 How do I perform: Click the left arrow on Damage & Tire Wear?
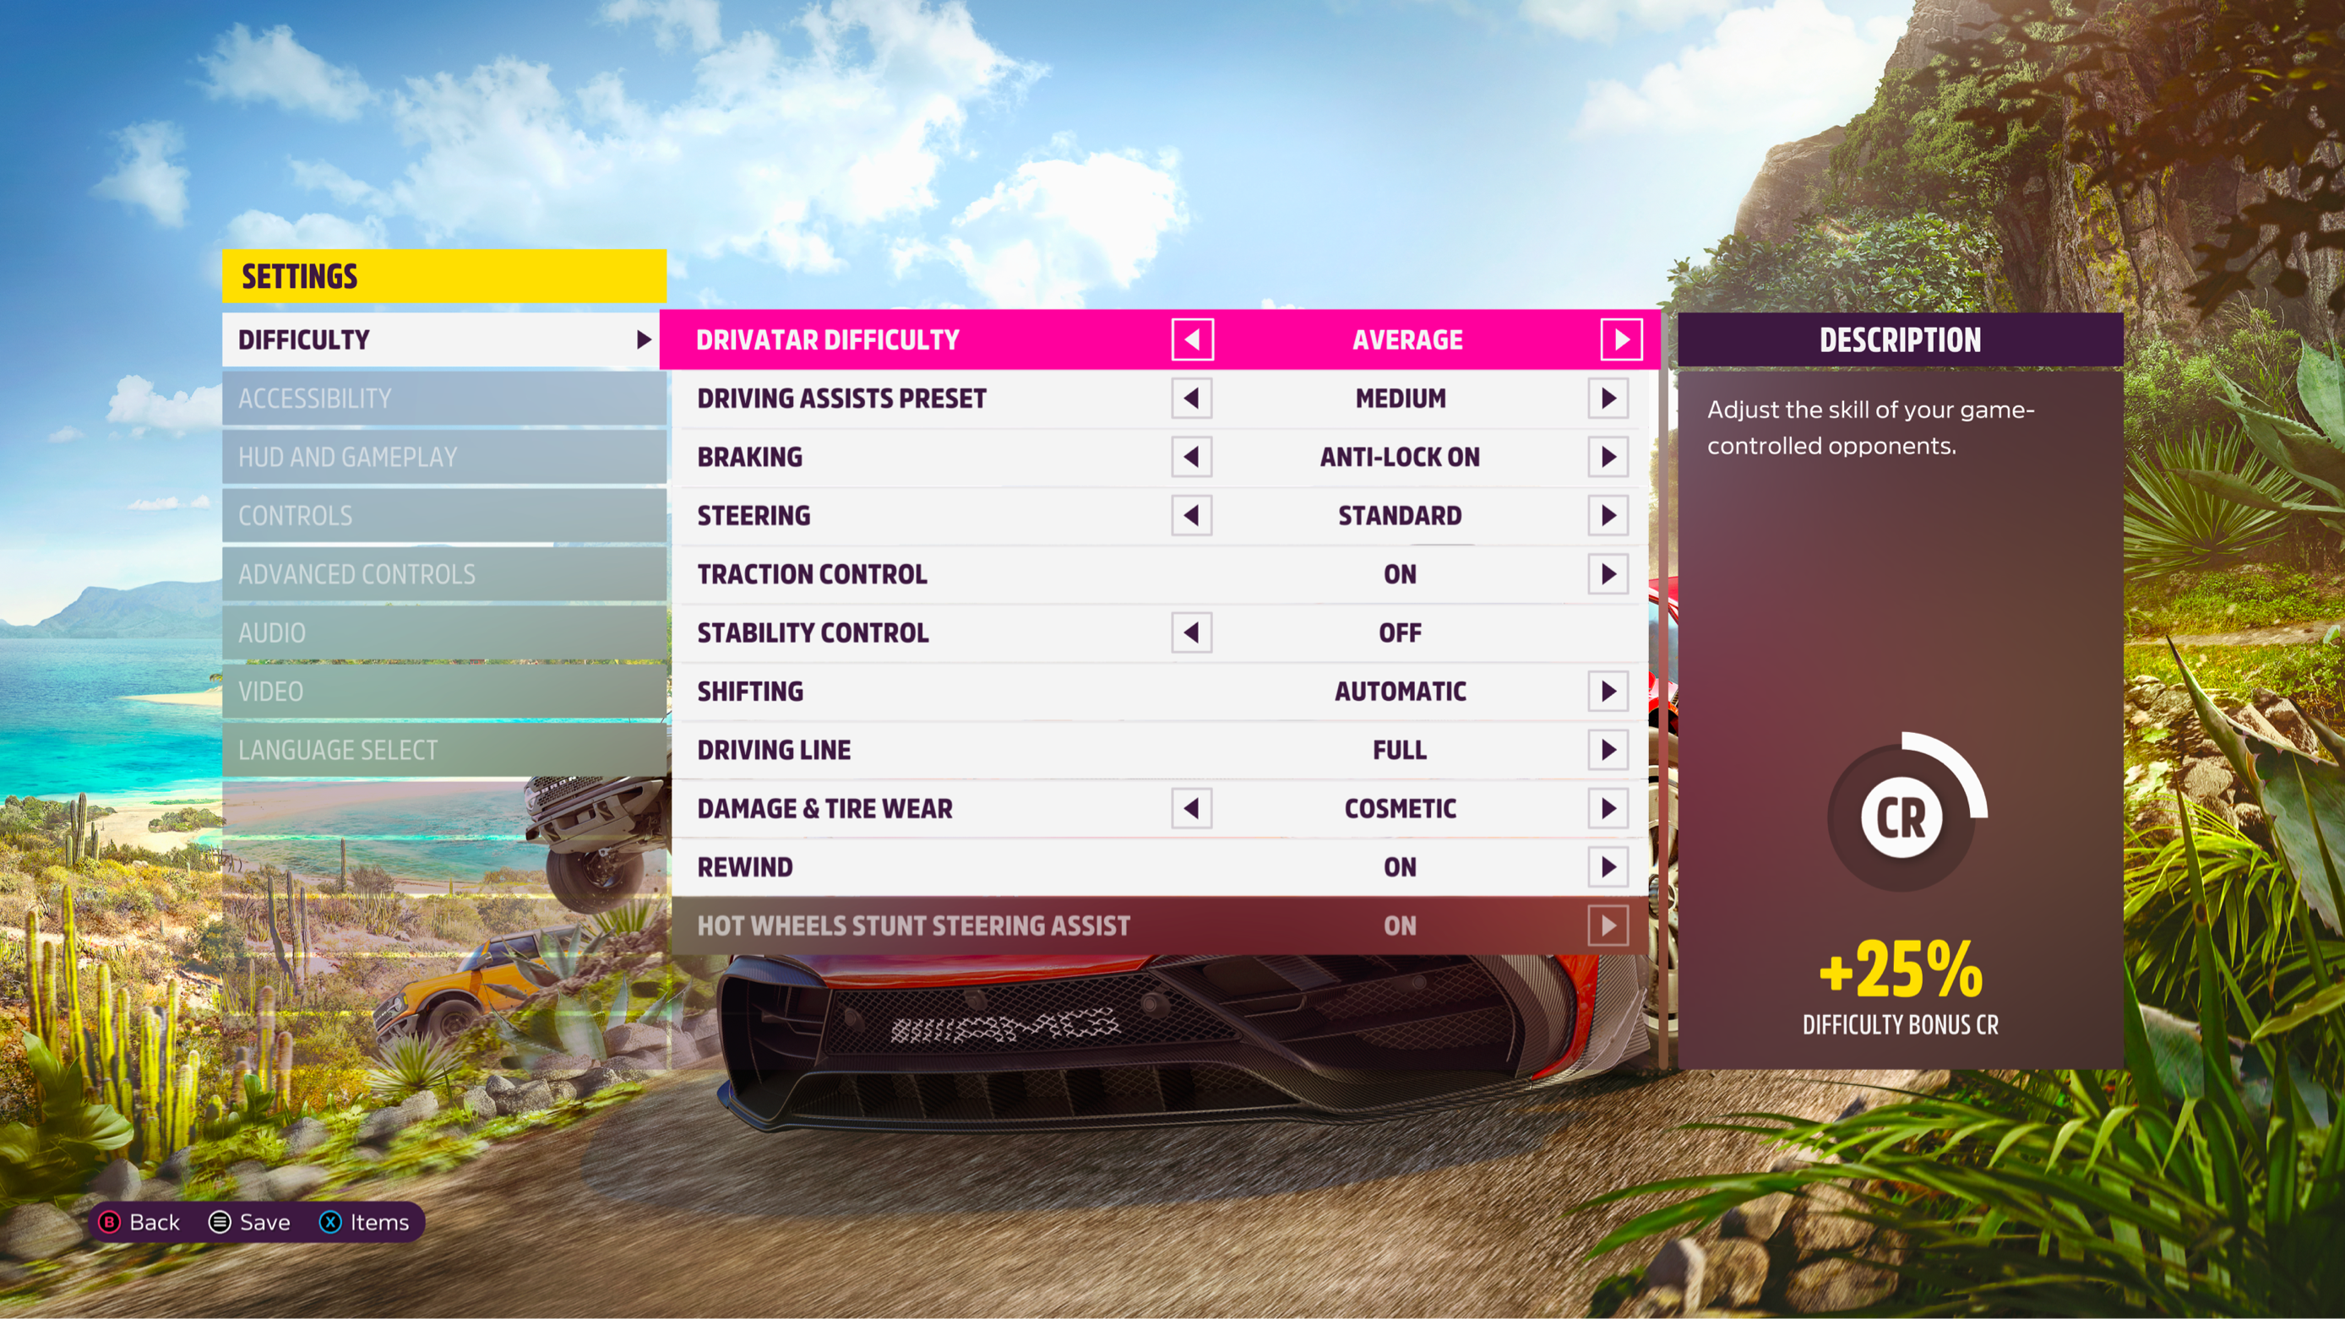[x=1192, y=808]
